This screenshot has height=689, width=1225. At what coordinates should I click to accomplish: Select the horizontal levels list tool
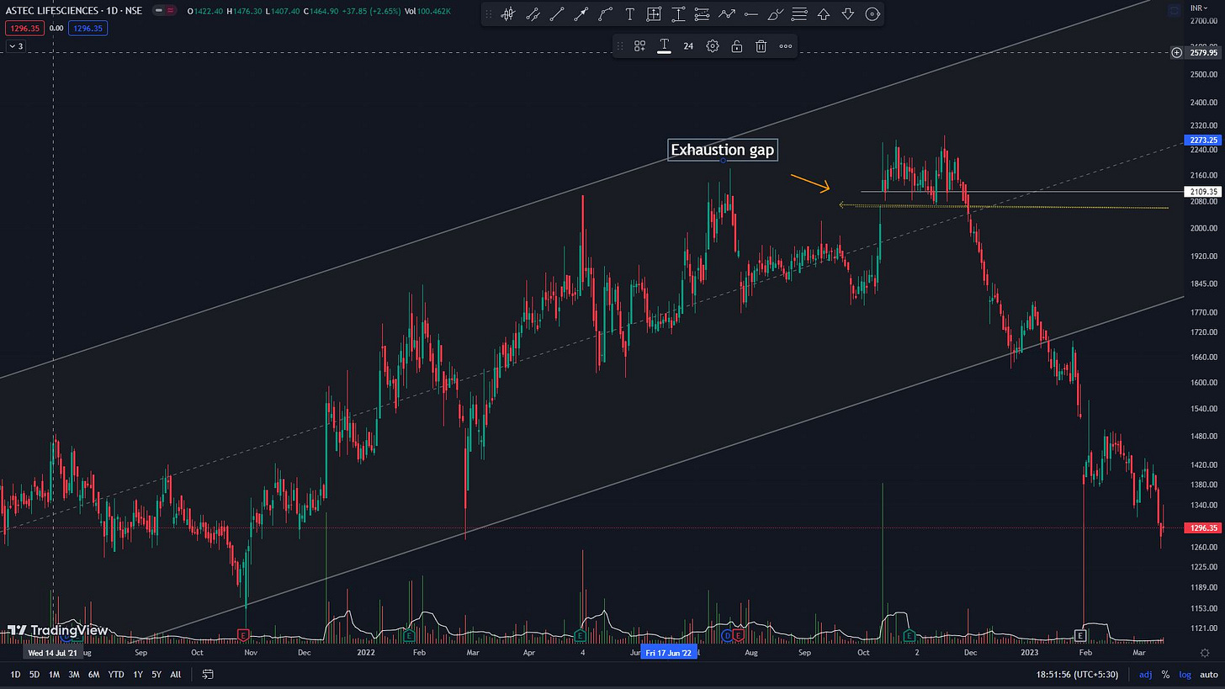pos(799,14)
